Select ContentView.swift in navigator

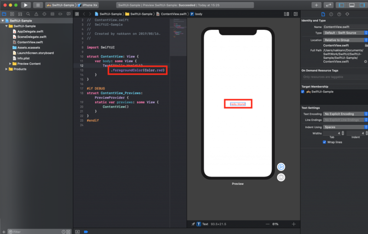tap(30, 42)
